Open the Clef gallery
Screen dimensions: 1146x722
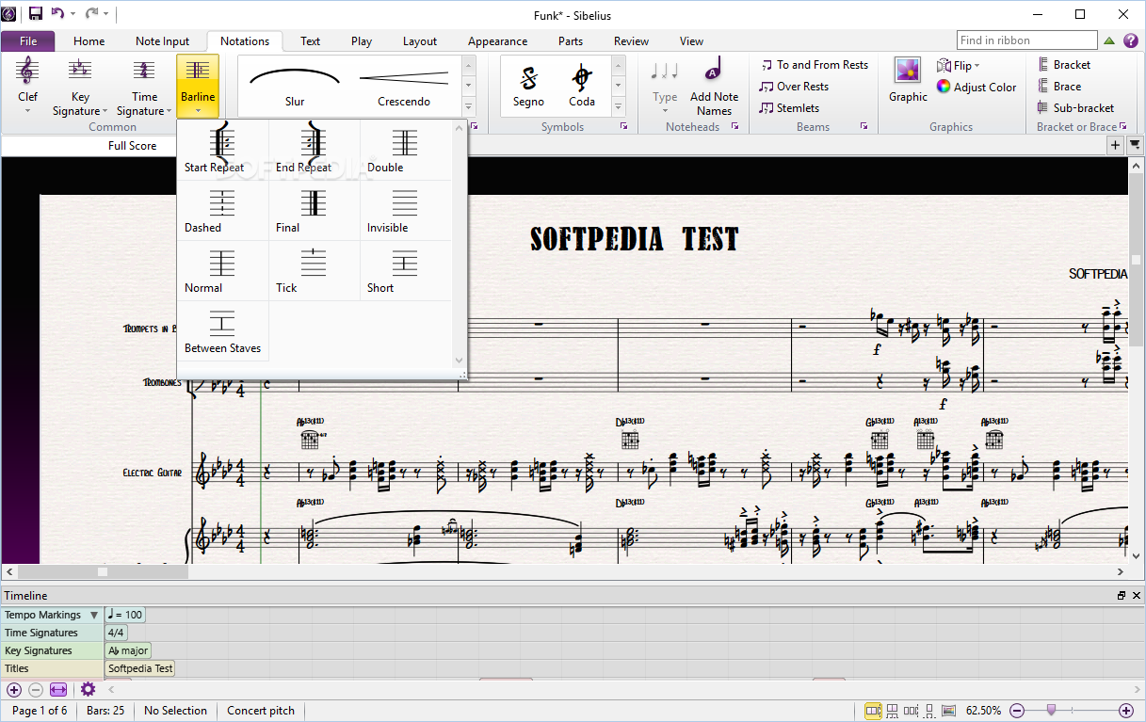(28, 86)
